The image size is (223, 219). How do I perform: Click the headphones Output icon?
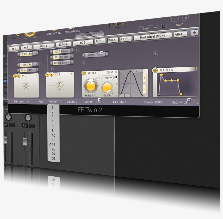pyautogui.click(x=114, y=102)
